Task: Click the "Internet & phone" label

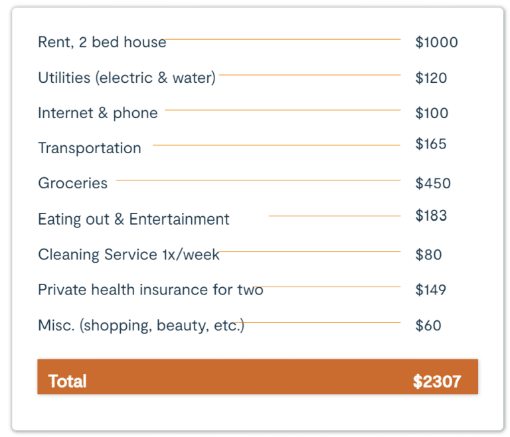Action: click(x=98, y=113)
